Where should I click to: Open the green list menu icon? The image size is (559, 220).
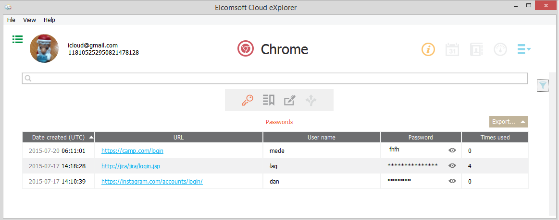pos(18,39)
